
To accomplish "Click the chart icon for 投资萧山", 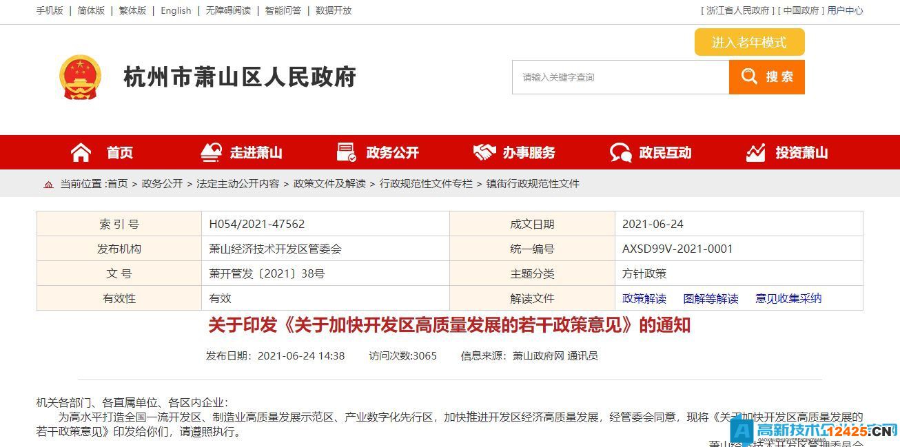I will point(756,152).
